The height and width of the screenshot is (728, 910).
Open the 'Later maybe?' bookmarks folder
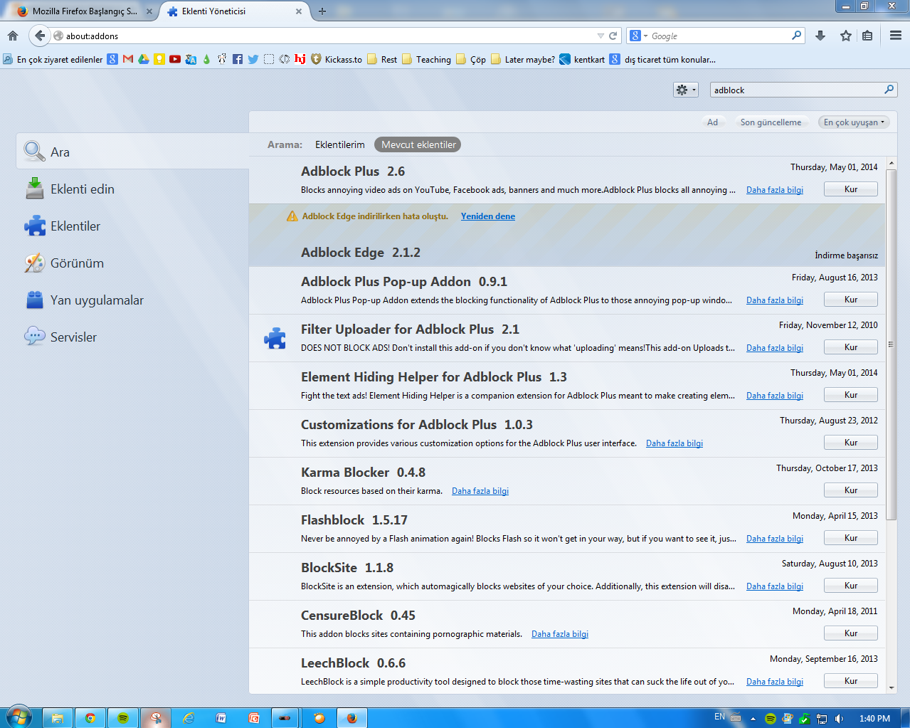pos(523,59)
